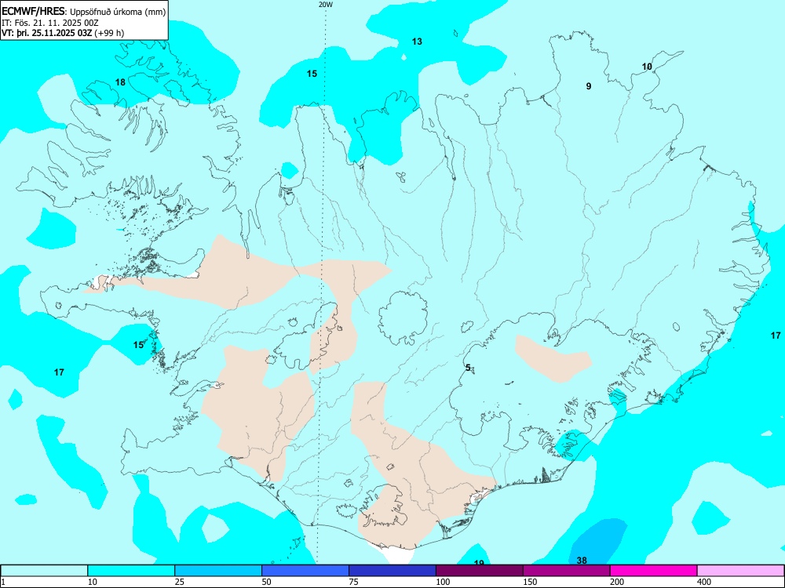Click the title text "ECMWF/HRES: Uppsöfnuð úrkoma (mm)"
785x588 pixels.
click(x=84, y=12)
